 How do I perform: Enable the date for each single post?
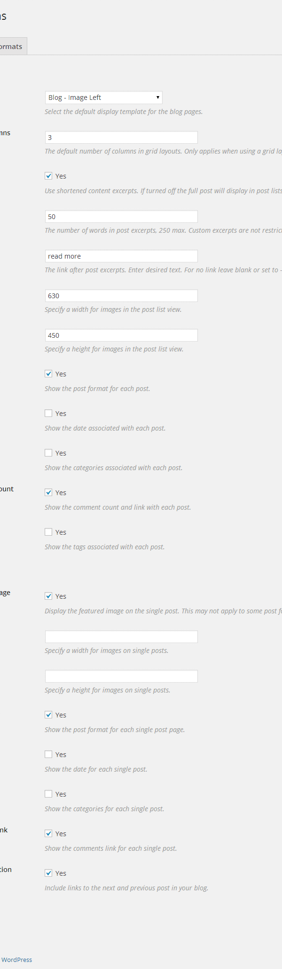click(48, 754)
